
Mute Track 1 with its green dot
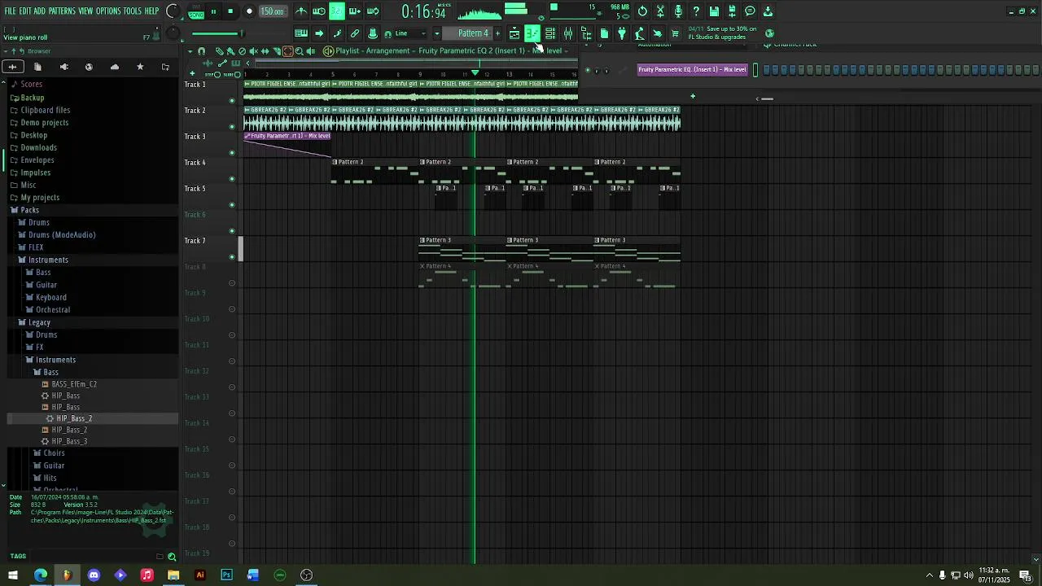coord(232,101)
